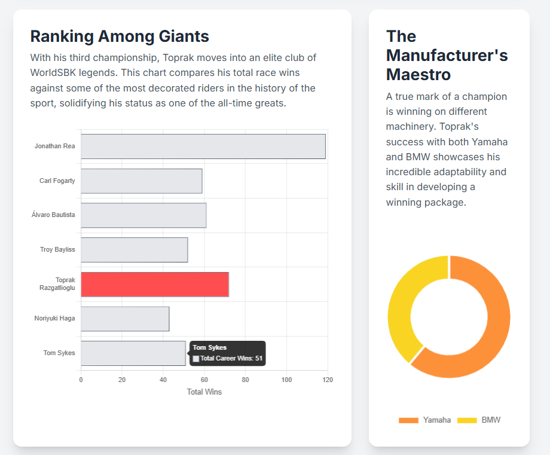Click Noriyuki Haga's wins bar
550x455 pixels.
pos(125,319)
